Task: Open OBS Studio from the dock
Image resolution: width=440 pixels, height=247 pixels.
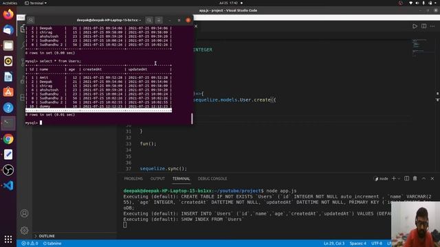Action: (8, 170)
